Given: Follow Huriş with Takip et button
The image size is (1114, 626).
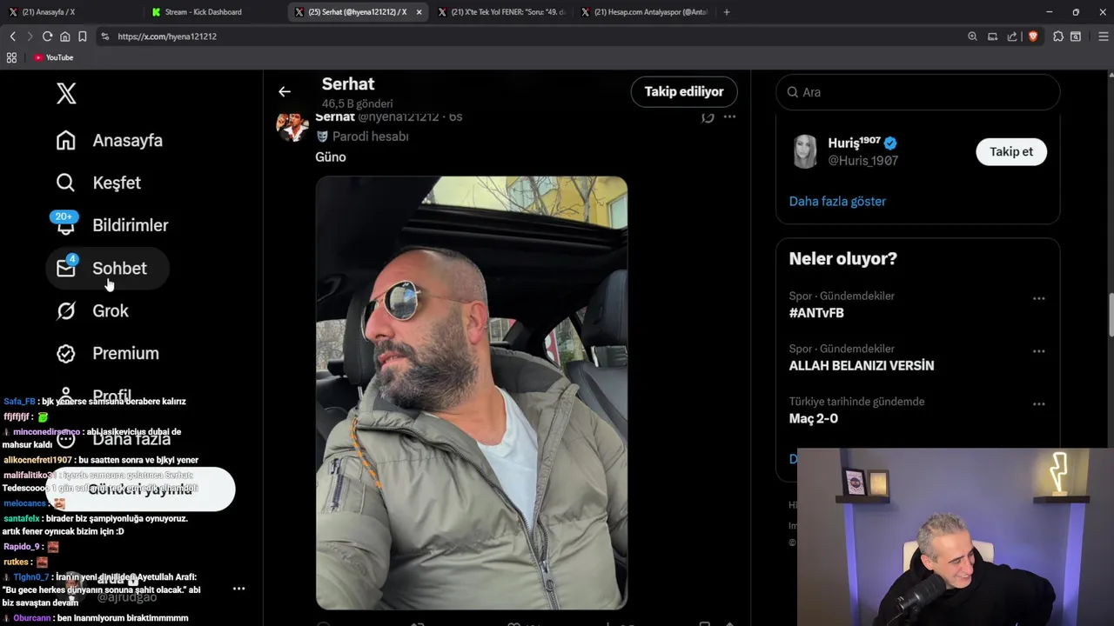Looking at the screenshot, I should pos(1011,151).
